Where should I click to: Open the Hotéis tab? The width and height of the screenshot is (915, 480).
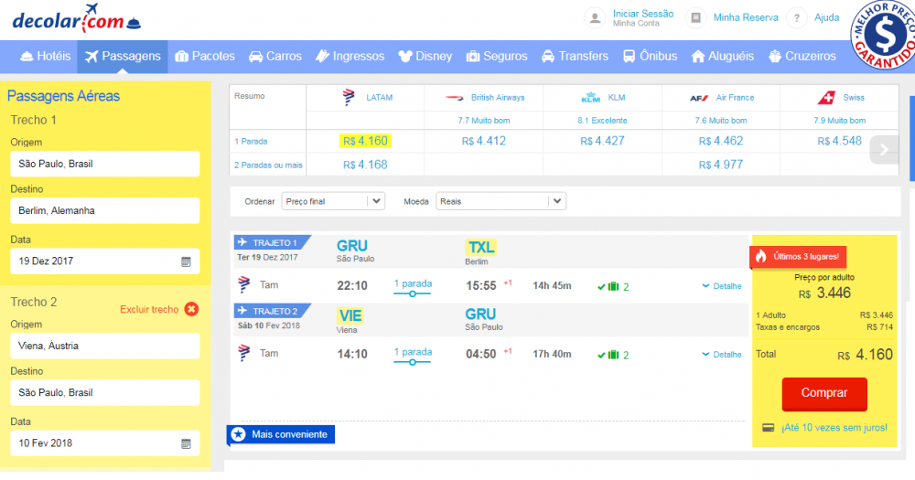[x=44, y=56]
